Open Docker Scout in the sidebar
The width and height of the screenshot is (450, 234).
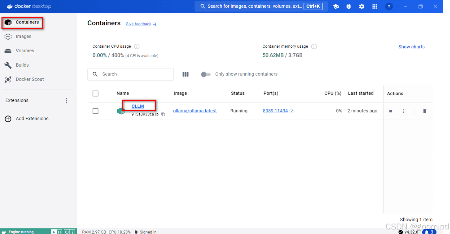pyautogui.click(x=38, y=79)
